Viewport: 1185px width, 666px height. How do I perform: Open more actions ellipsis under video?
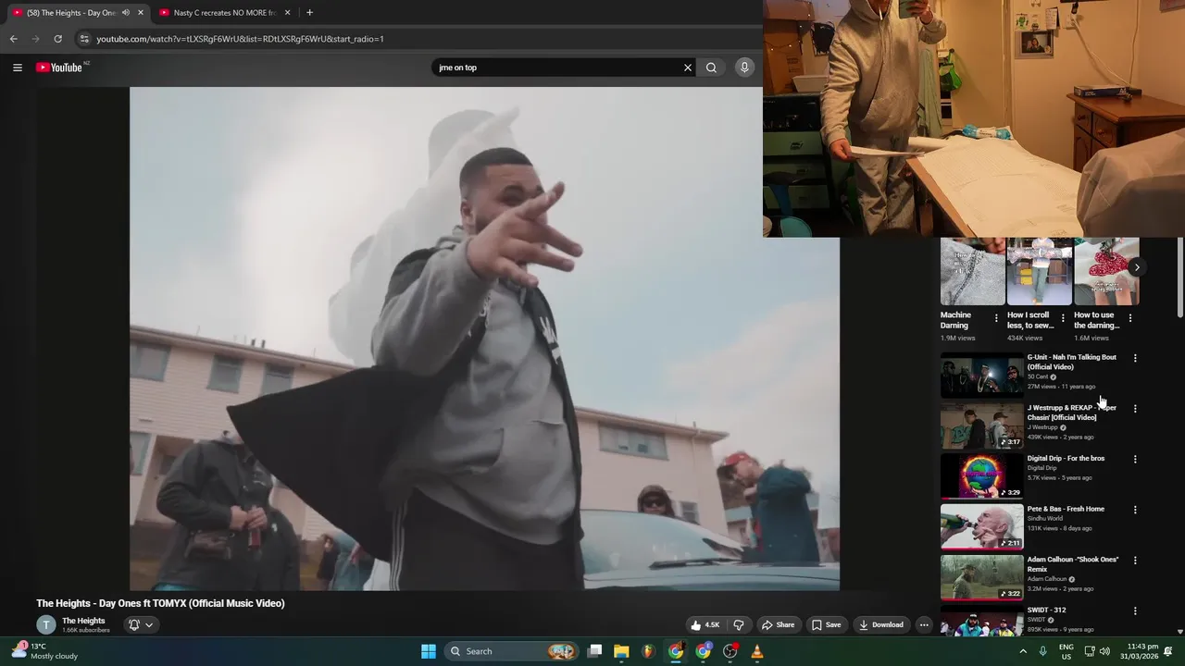[924, 624]
